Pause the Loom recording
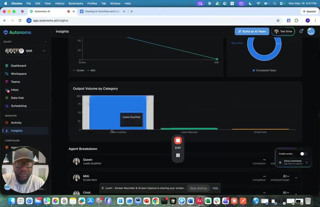The width and height of the screenshot is (320, 207). (178, 155)
